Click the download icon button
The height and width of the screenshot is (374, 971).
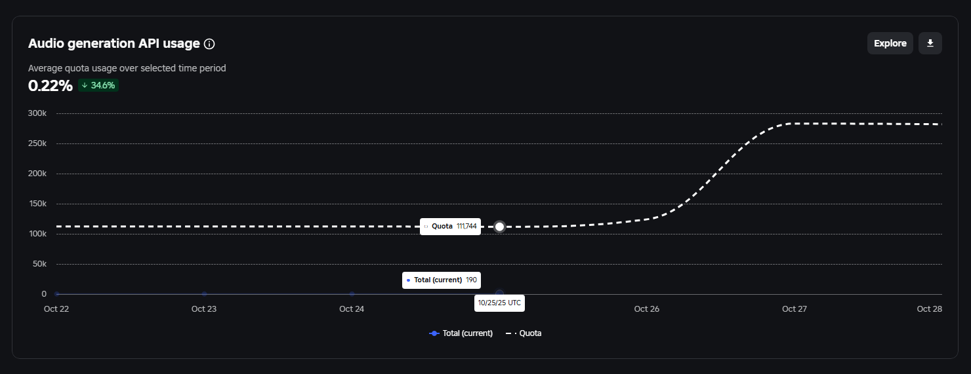(x=930, y=43)
